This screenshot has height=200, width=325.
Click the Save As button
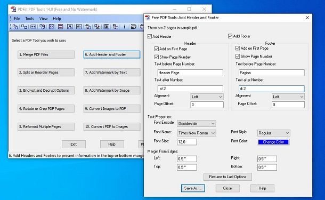tap(193, 188)
